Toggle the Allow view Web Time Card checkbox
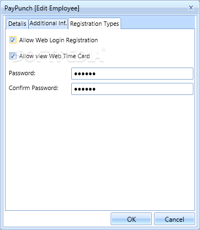200x230 pixels. pos(13,56)
